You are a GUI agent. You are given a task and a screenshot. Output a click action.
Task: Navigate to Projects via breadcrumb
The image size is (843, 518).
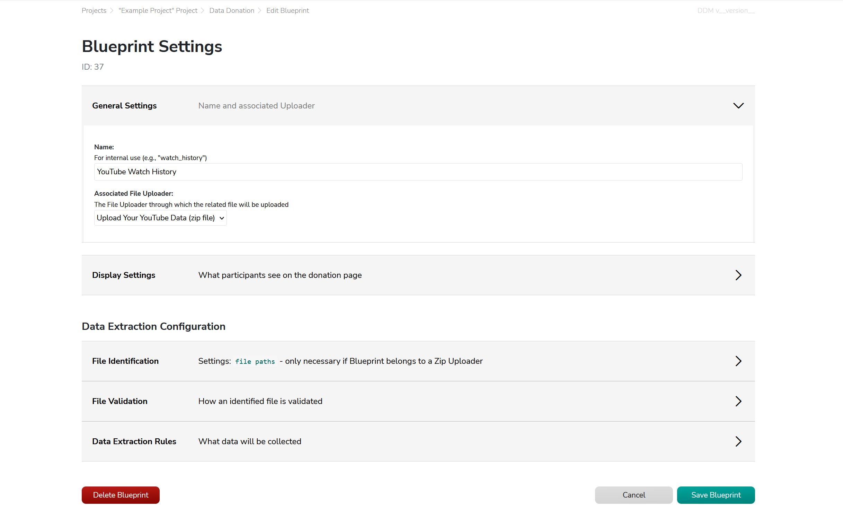(94, 10)
